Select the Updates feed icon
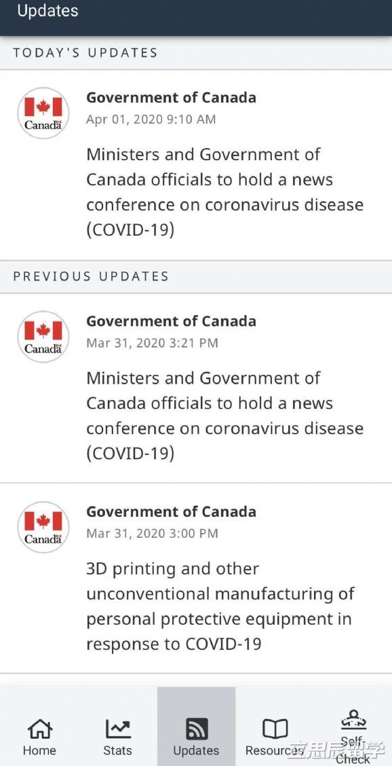Image resolution: width=392 pixels, height=766 pixels. coord(196,729)
